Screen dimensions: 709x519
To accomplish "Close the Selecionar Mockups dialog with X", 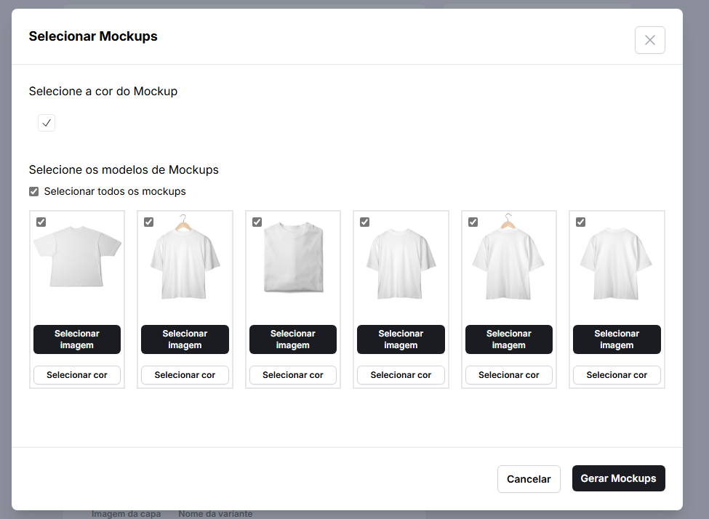I will point(649,40).
